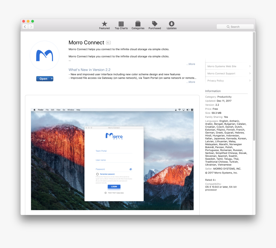Image resolution: width=276 pixels, height=248 pixels.
Task: Click the User name field in login window
Action: (x=114, y=160)
